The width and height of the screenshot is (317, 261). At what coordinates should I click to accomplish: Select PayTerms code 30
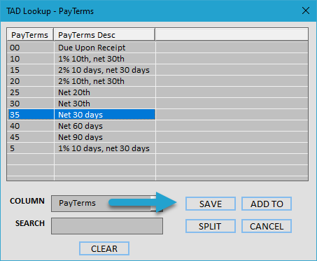coord(31,104)
